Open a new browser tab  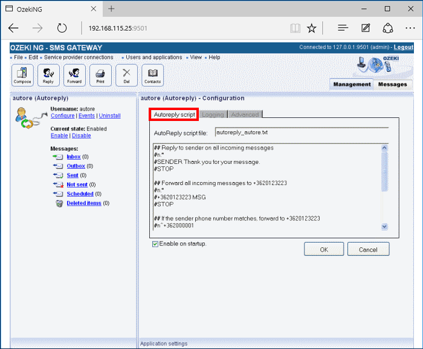[x=111, y=9]
